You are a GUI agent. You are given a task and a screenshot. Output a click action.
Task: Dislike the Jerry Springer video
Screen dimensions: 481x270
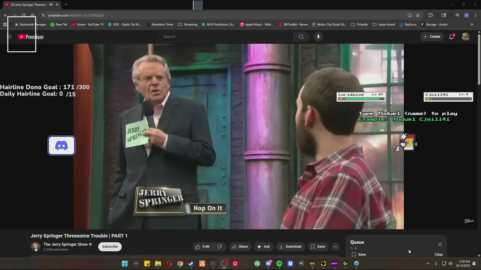[x=219, y=247]
